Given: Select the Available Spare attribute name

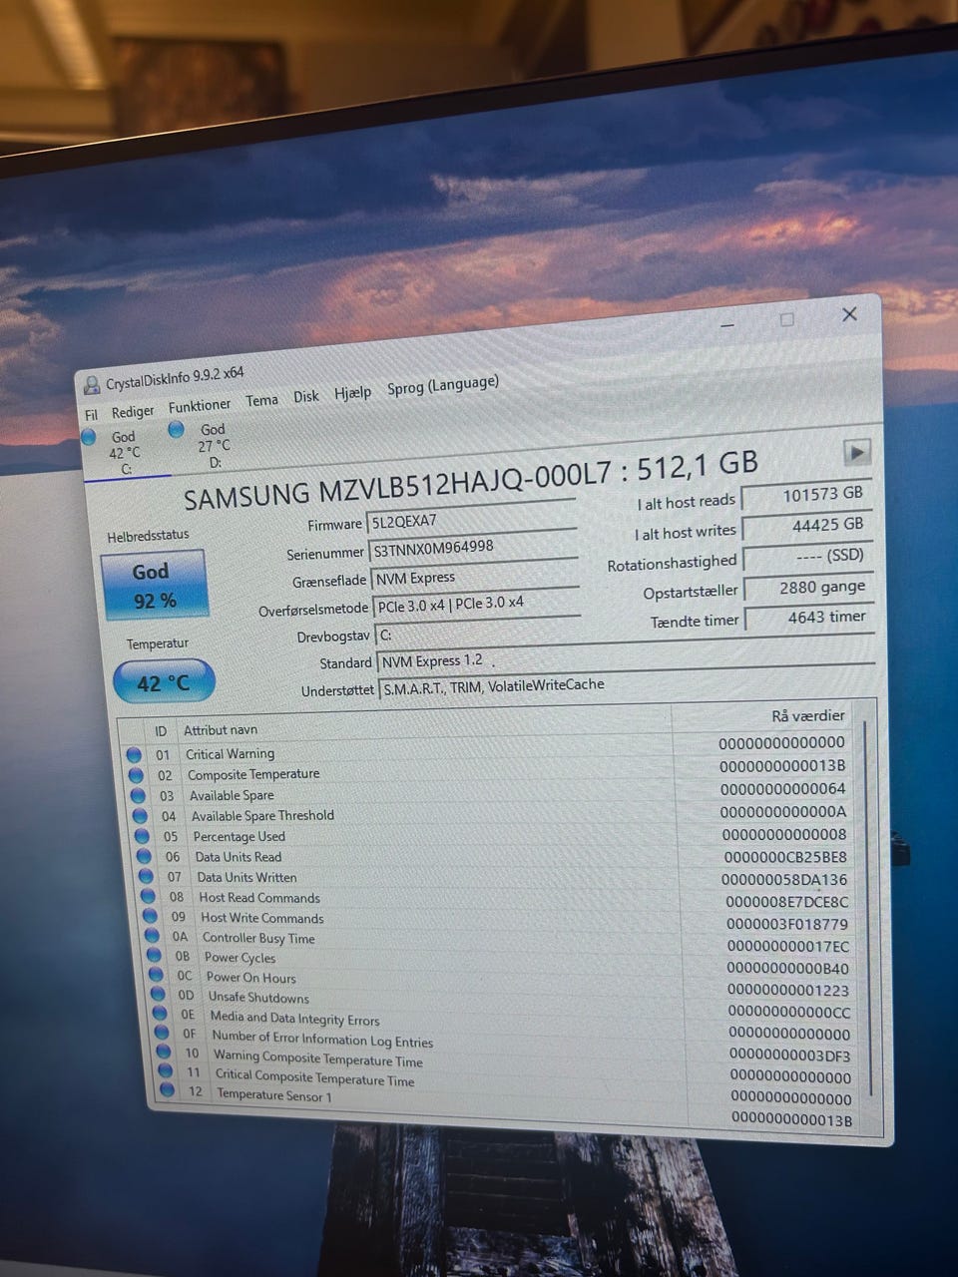Looking at the screenshot, I should pos(232,796).
